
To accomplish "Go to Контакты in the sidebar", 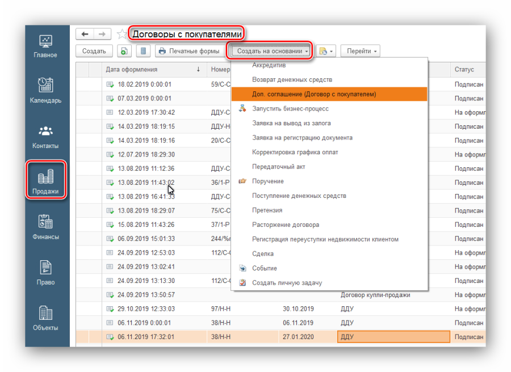I will tap(45, 136).
